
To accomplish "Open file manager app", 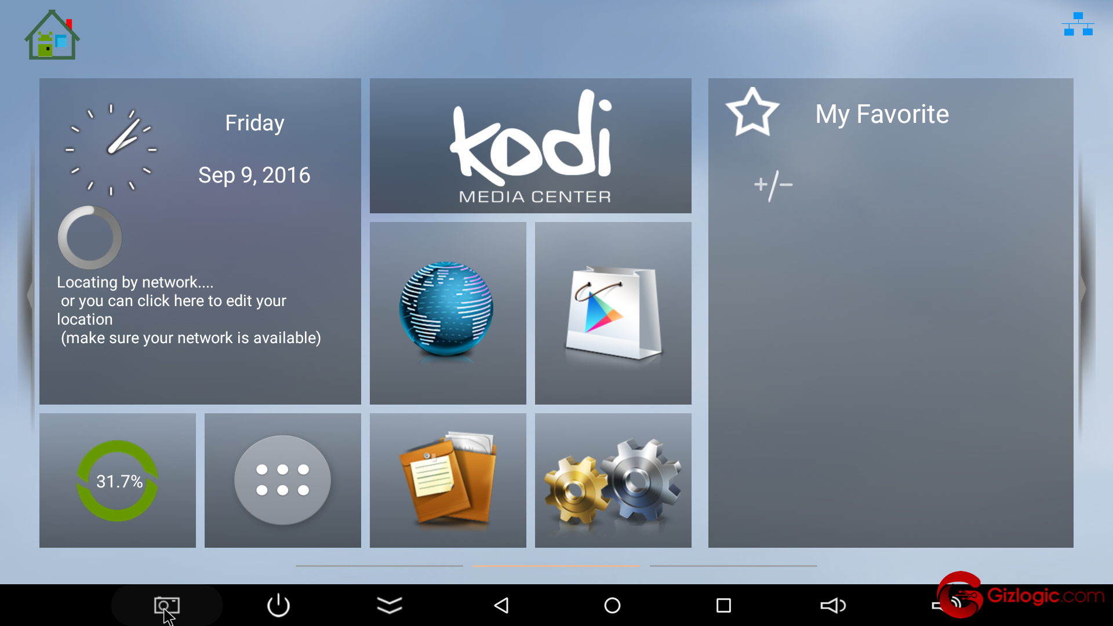I will (x=449, y=482).
